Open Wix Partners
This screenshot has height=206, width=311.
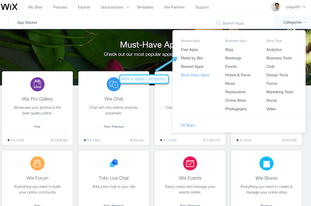[x=174, y=7]
